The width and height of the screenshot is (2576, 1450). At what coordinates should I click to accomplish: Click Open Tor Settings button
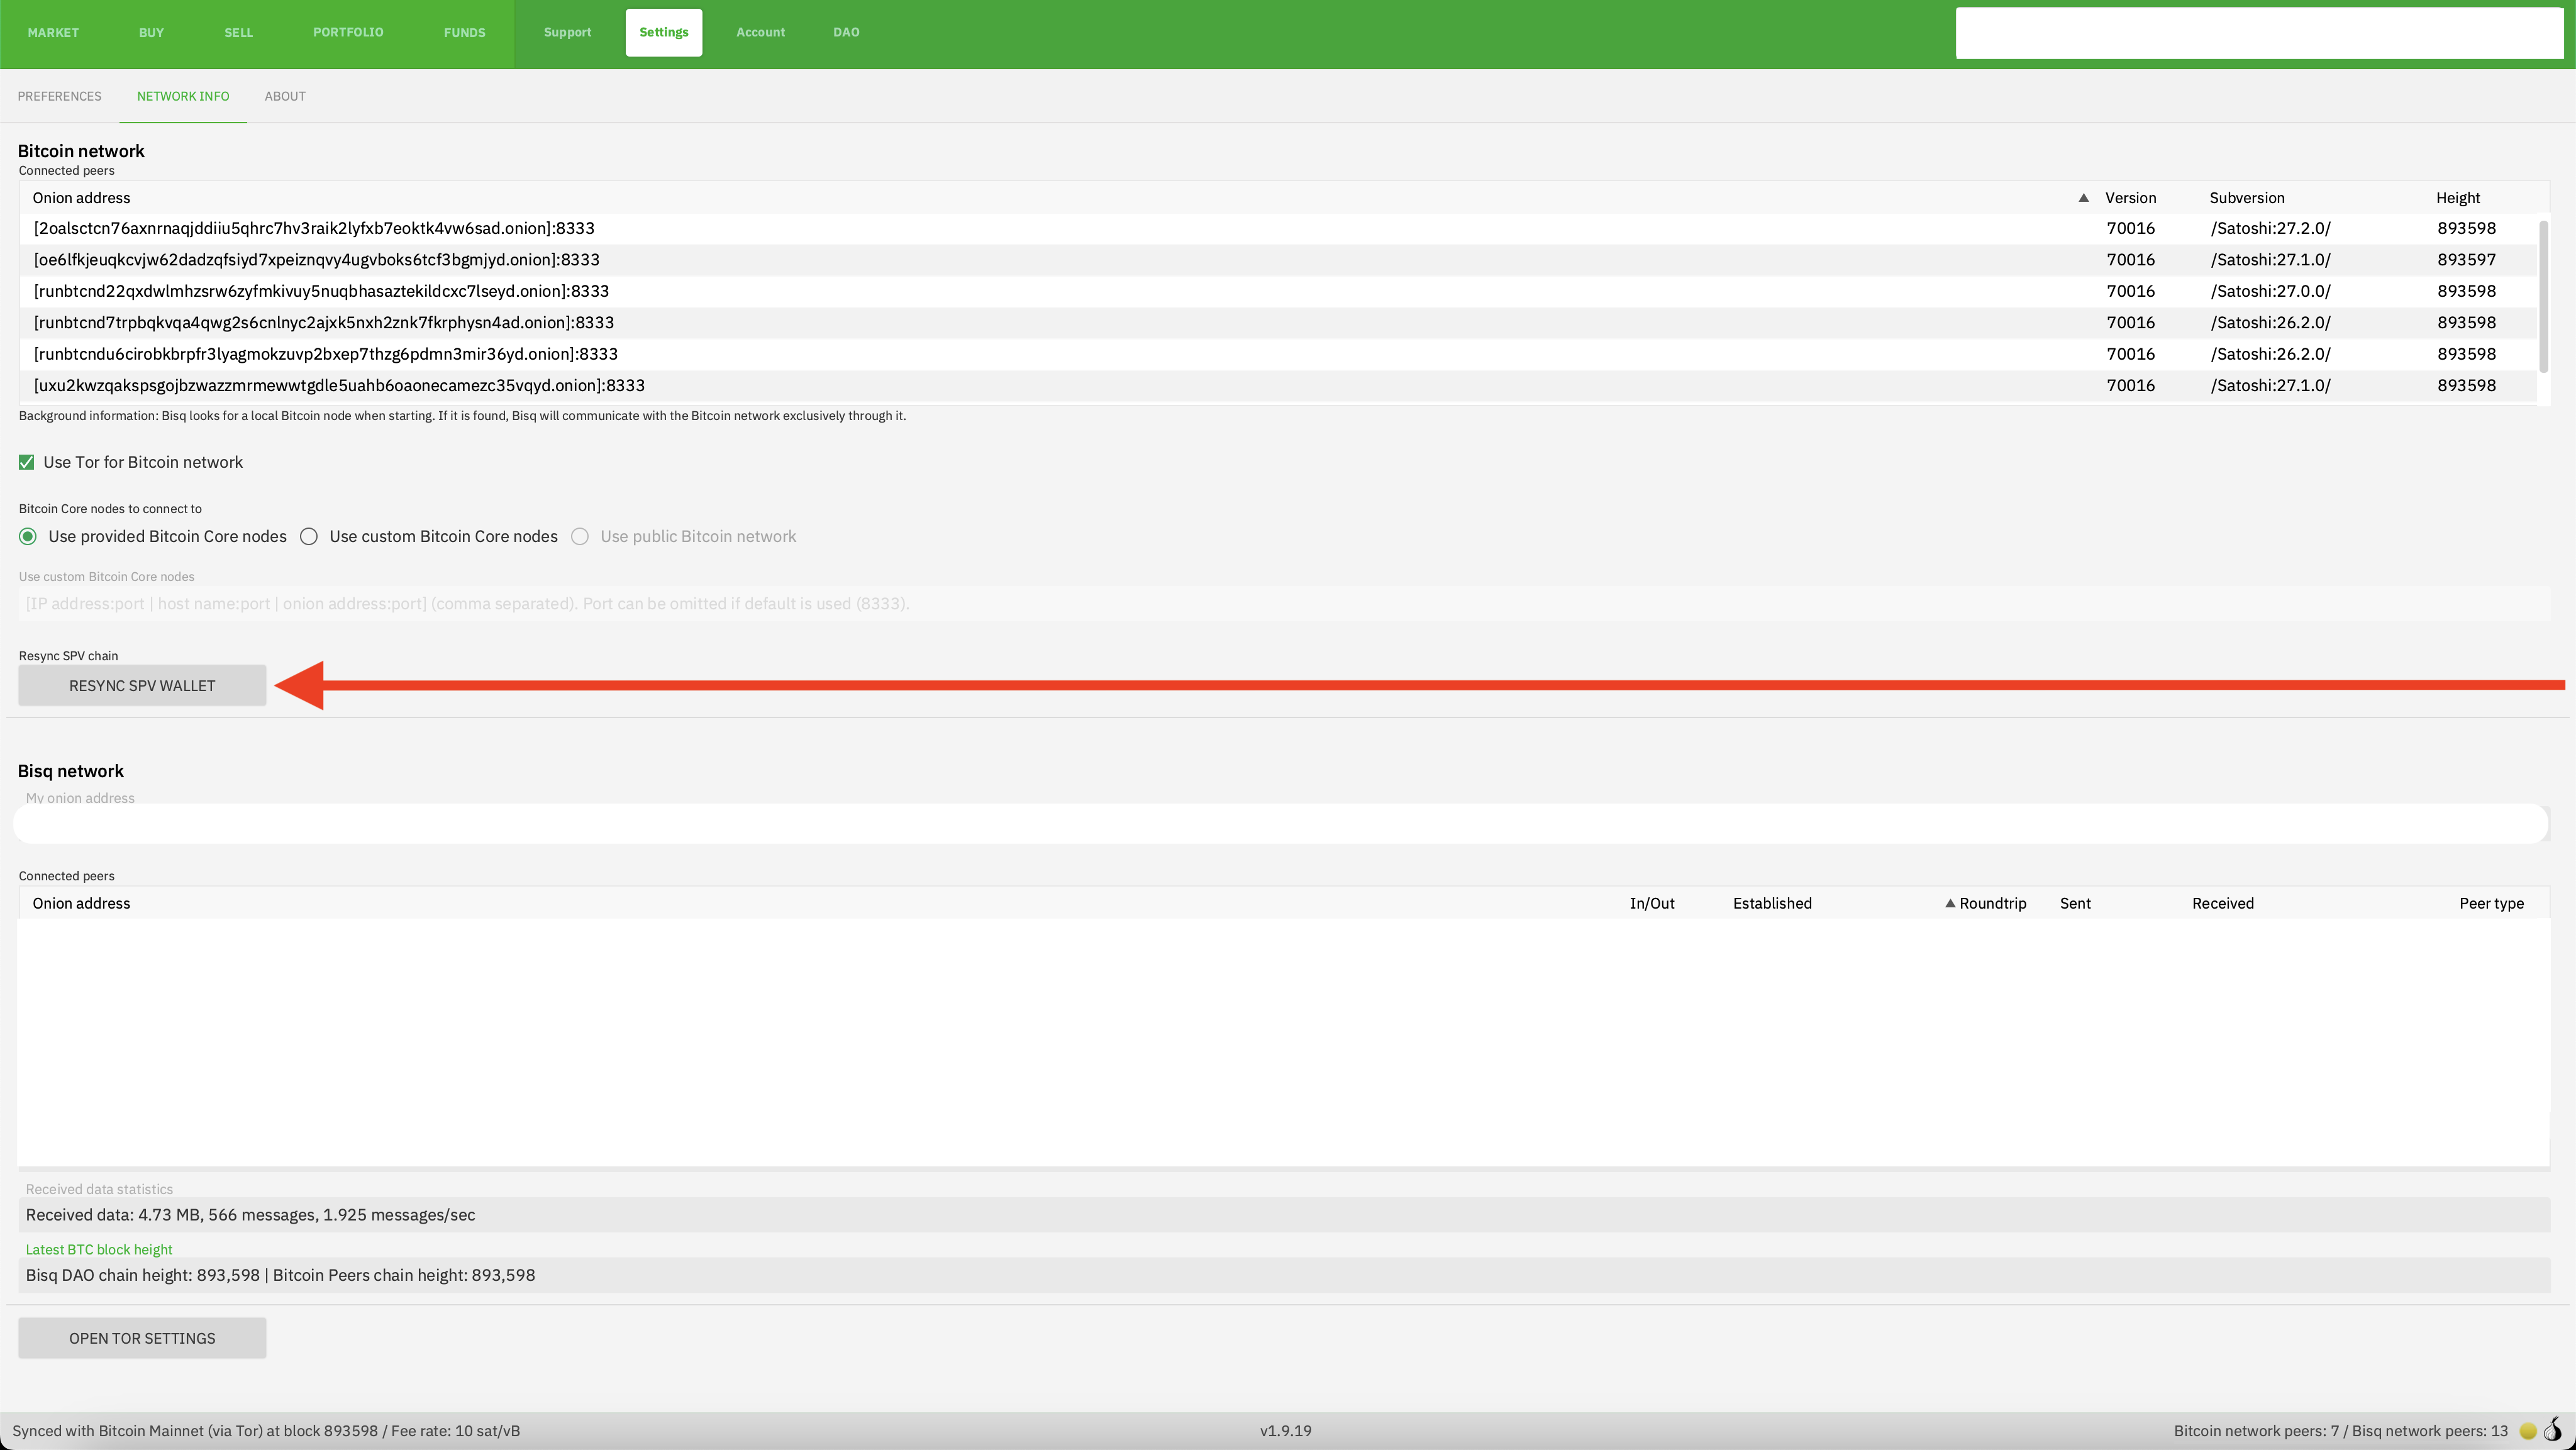click(x=142, y=1338)
